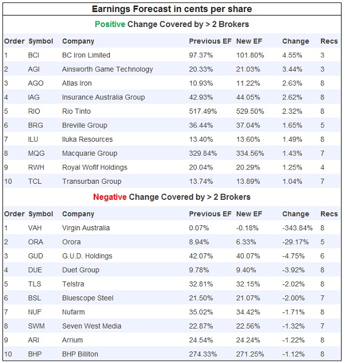Click the Seven West Media company name
Image resolution: width=345 pixels, height=363 pixels.
point(91,326)
